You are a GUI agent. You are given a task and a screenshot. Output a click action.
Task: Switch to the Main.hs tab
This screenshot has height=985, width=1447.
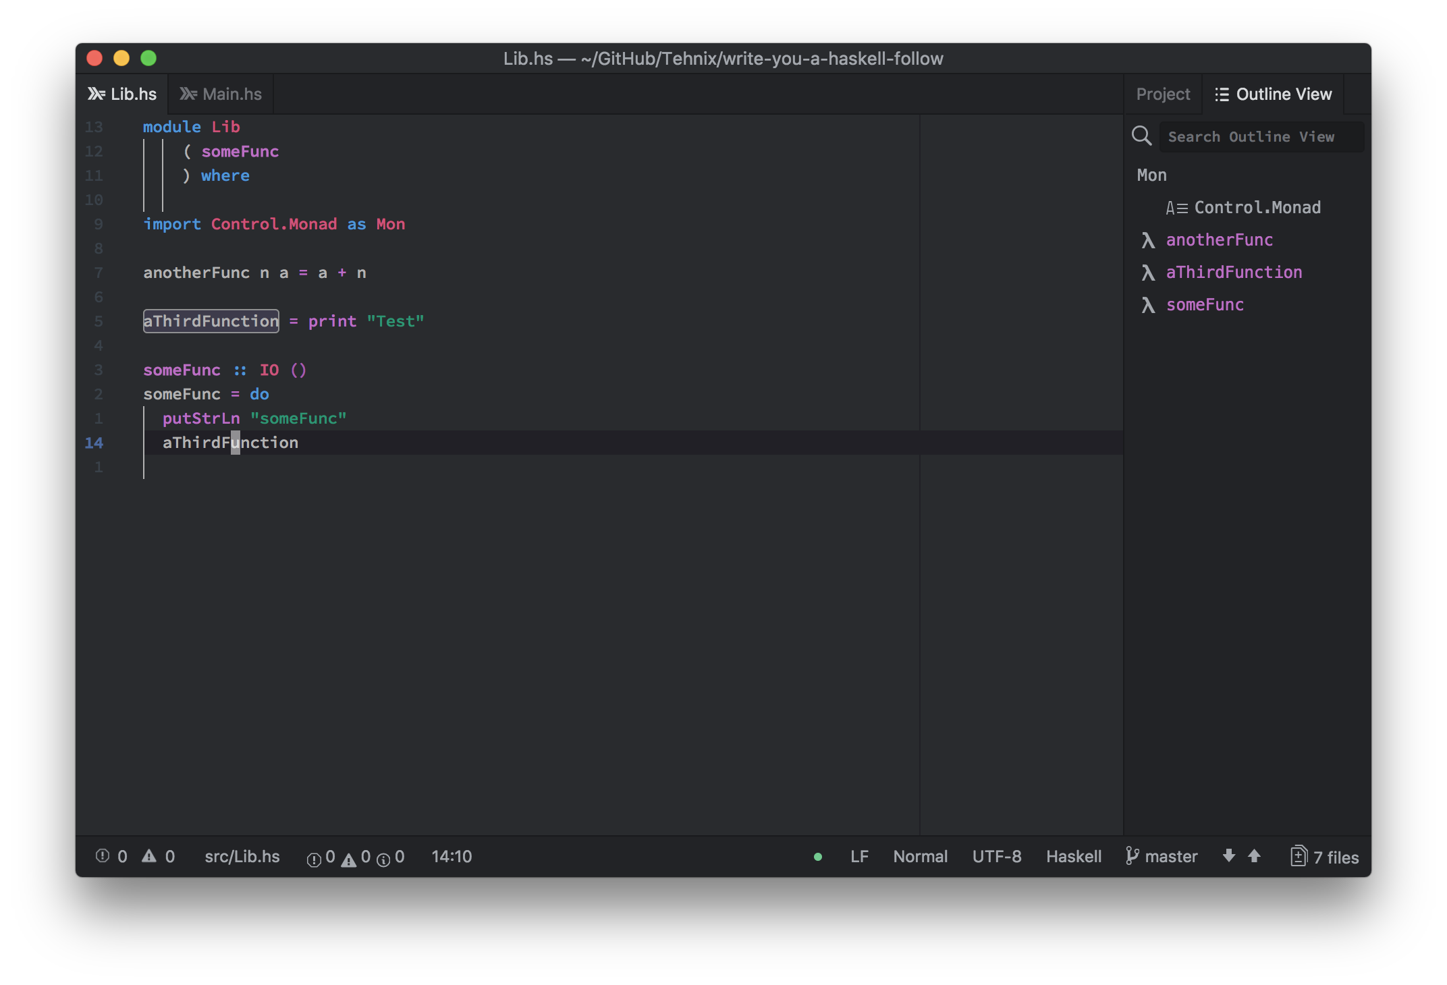pos(221,94)
